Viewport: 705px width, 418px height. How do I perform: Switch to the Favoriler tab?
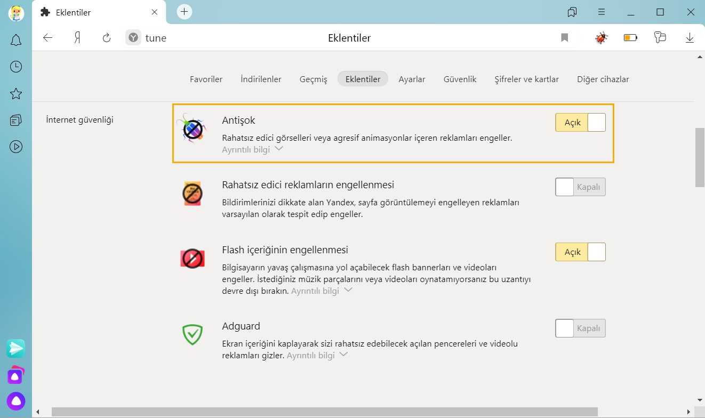[206, 79]
